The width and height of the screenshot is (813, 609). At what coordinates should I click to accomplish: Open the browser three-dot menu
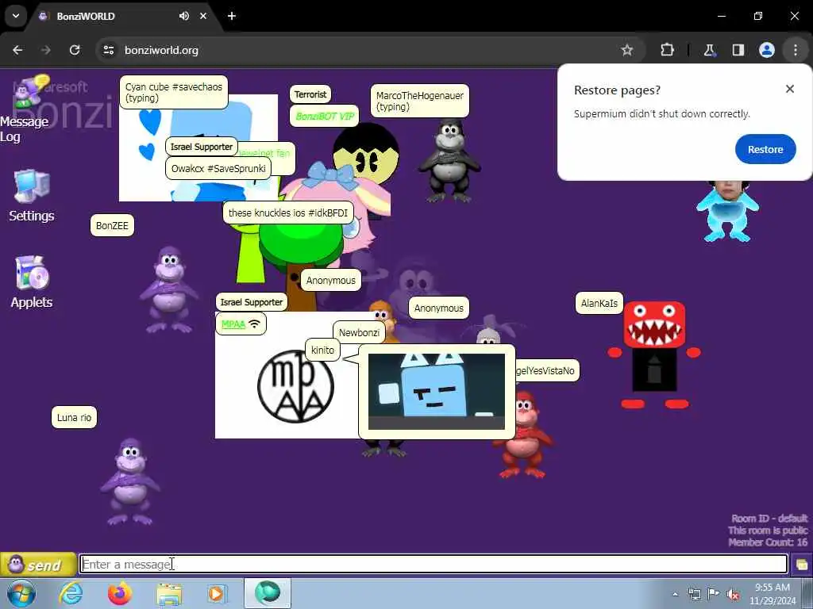coord(796,50)
